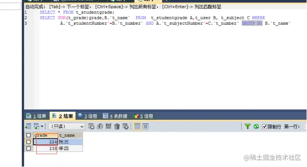Check the row checkbox for 张三
The width and height of the screenshot is (307, 167).
pyautogui.click(x=28, y=142)
